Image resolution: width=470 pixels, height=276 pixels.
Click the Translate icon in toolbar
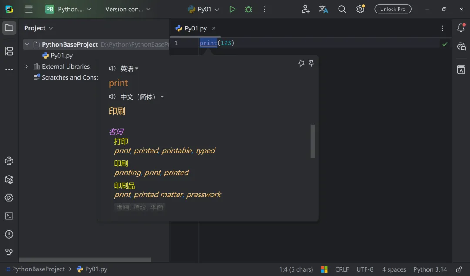pyautogui.click(x=323, y=9)
